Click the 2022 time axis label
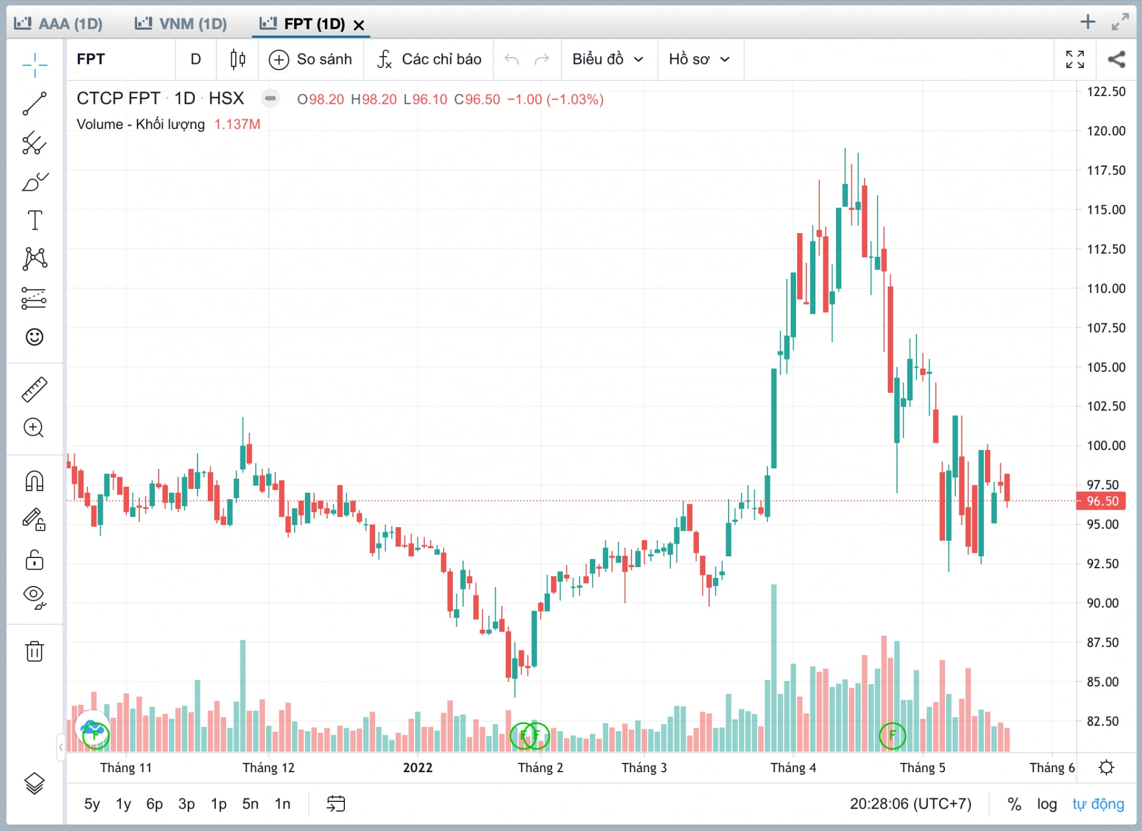Image resolution: width=1142 pixels, height=831 pixels. (x=417, y=767)
